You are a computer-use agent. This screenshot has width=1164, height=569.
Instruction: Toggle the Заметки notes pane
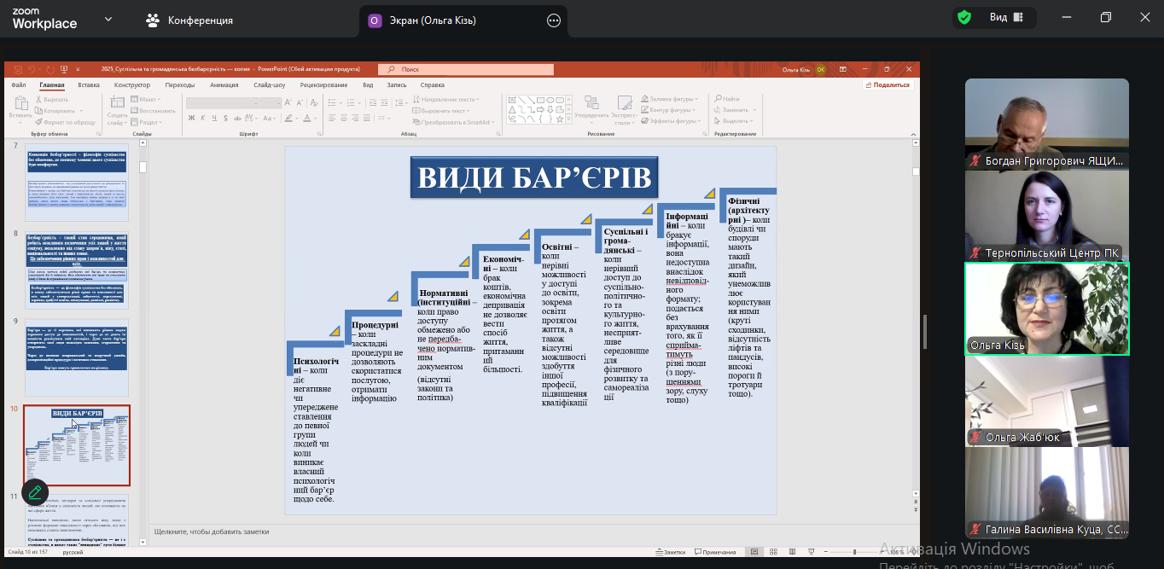coord(670,552)
